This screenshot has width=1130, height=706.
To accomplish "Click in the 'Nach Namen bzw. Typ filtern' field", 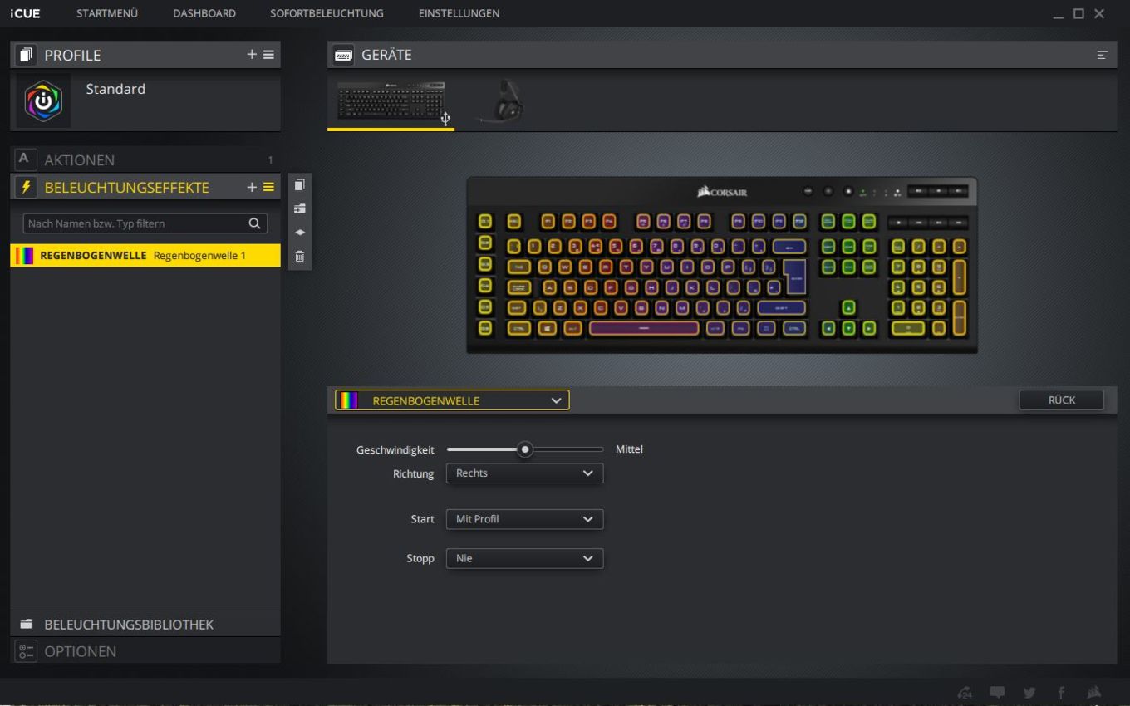I will click(145, 223).
